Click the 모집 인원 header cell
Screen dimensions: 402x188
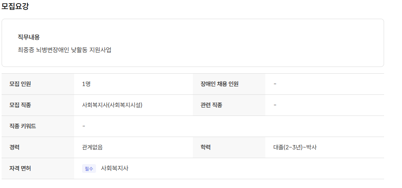pyautogui.click(x=20, y=84)
